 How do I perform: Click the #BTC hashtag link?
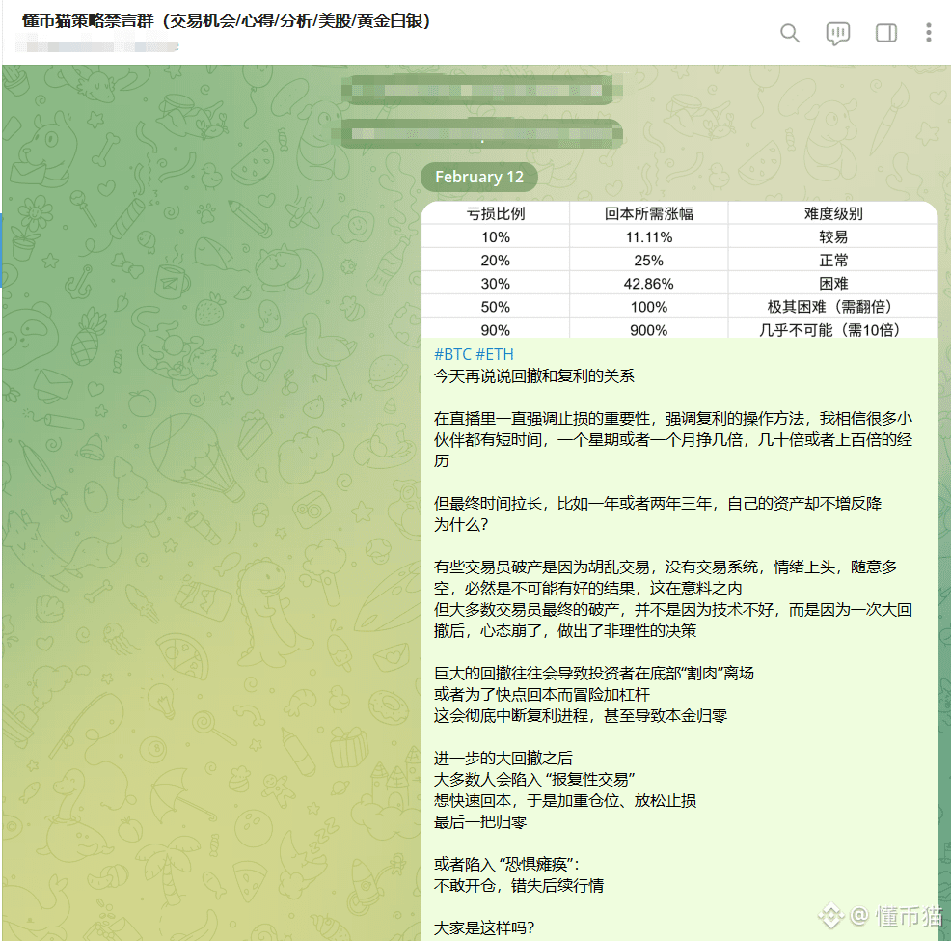click(x=452, y=354)
